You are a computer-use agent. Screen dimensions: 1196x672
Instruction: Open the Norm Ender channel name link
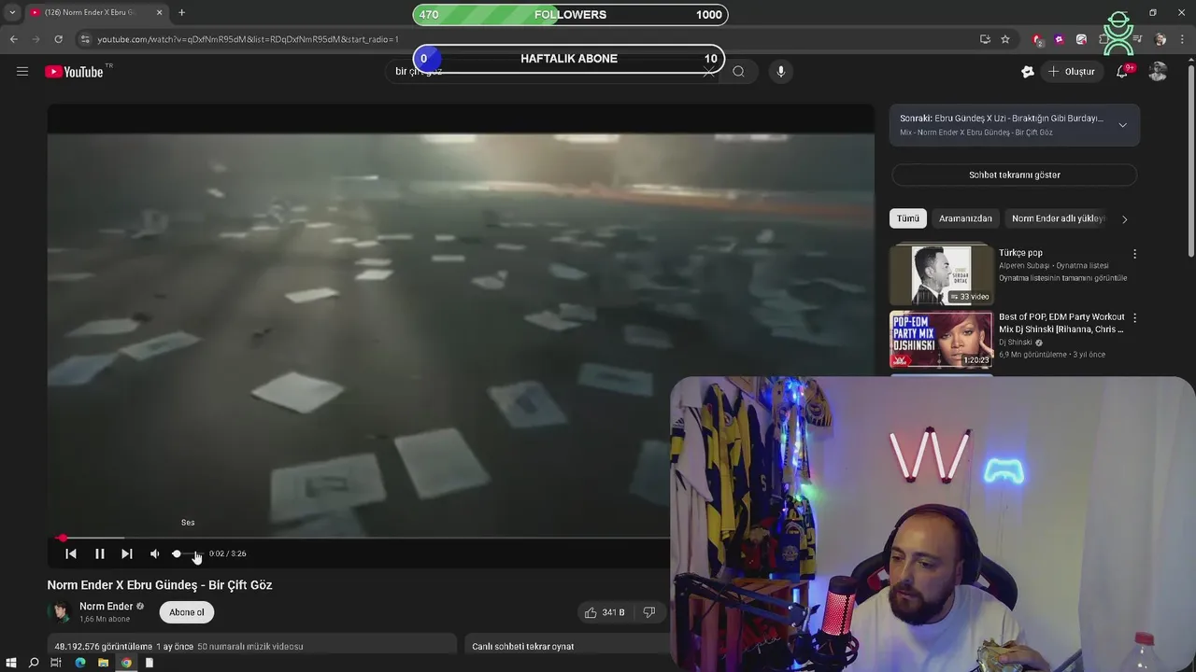[x=106, y=607]
